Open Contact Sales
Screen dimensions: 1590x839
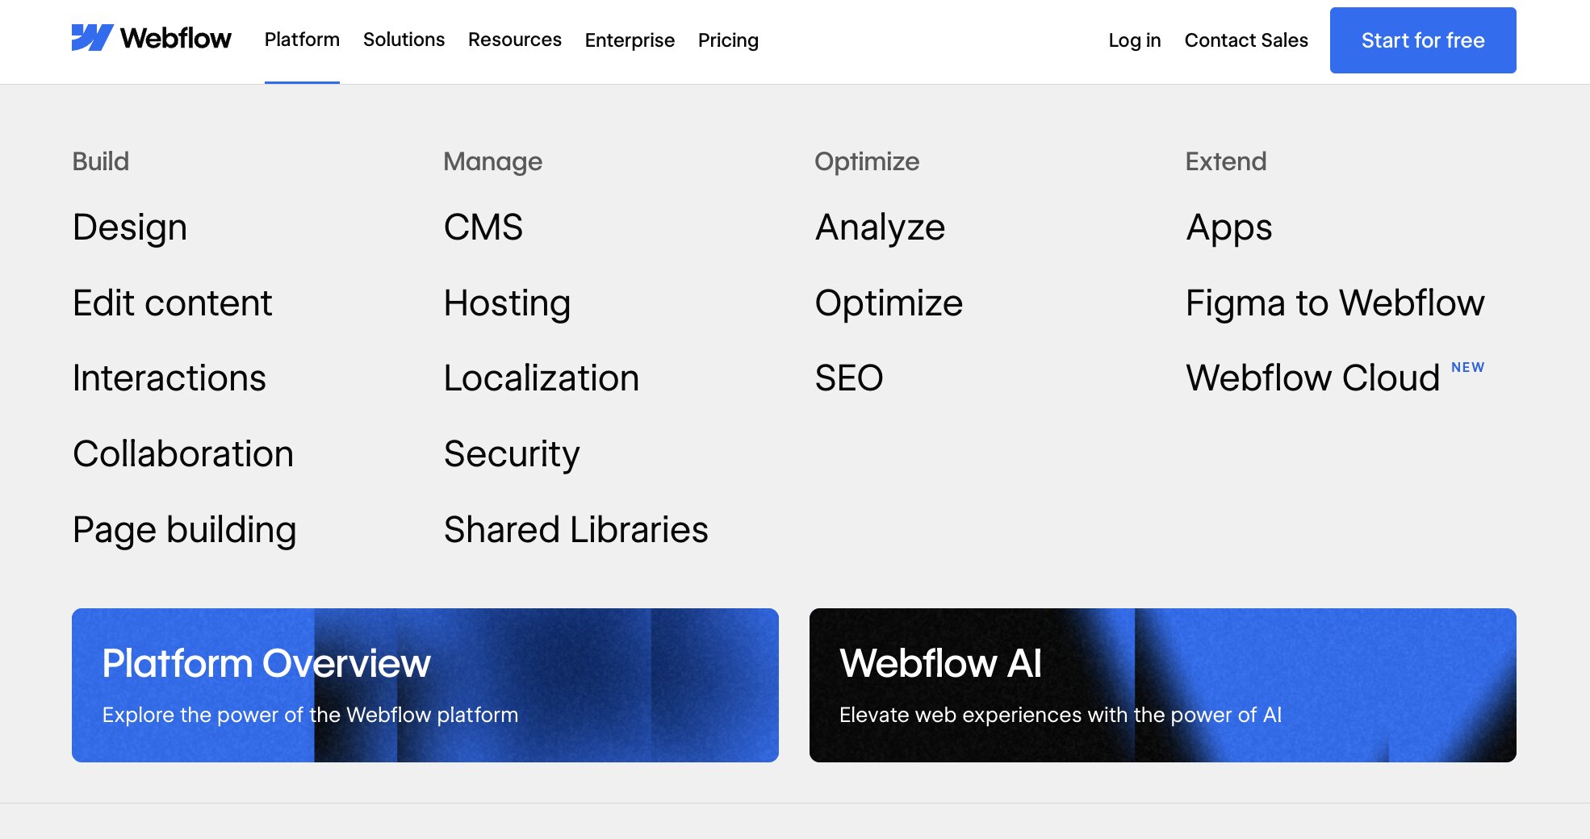1246,40
